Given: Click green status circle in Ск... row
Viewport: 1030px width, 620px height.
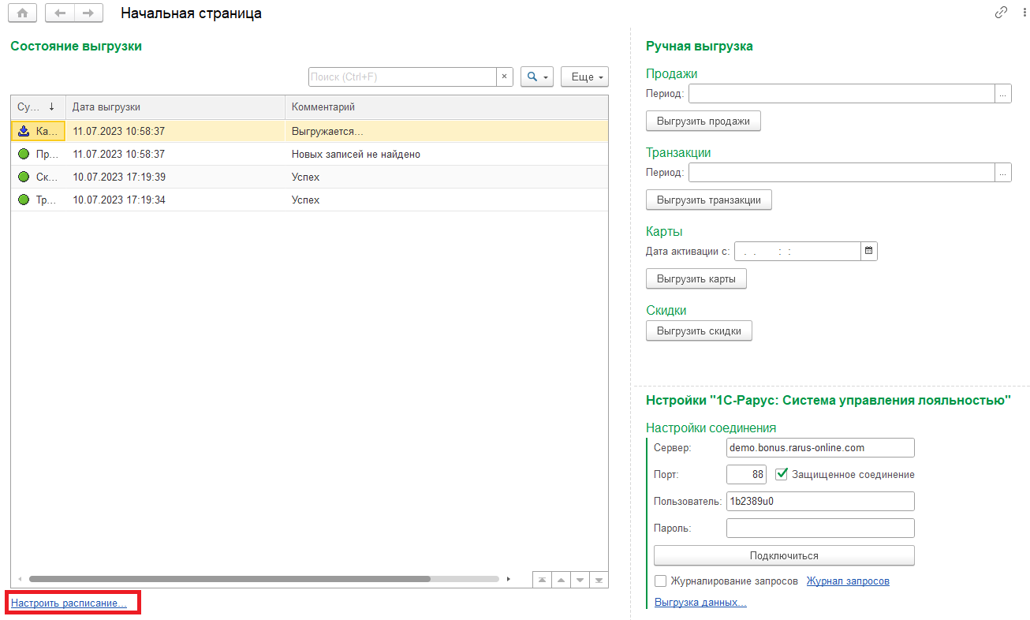Looking at the screenshot, I should tap(24, 177).
